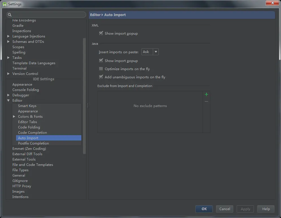Click the Debugger label
Screen dimensions: 281x218
[21, 95]
